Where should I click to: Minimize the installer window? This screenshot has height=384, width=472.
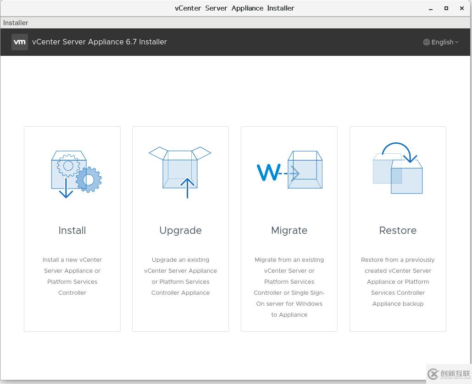click(431, 8)
